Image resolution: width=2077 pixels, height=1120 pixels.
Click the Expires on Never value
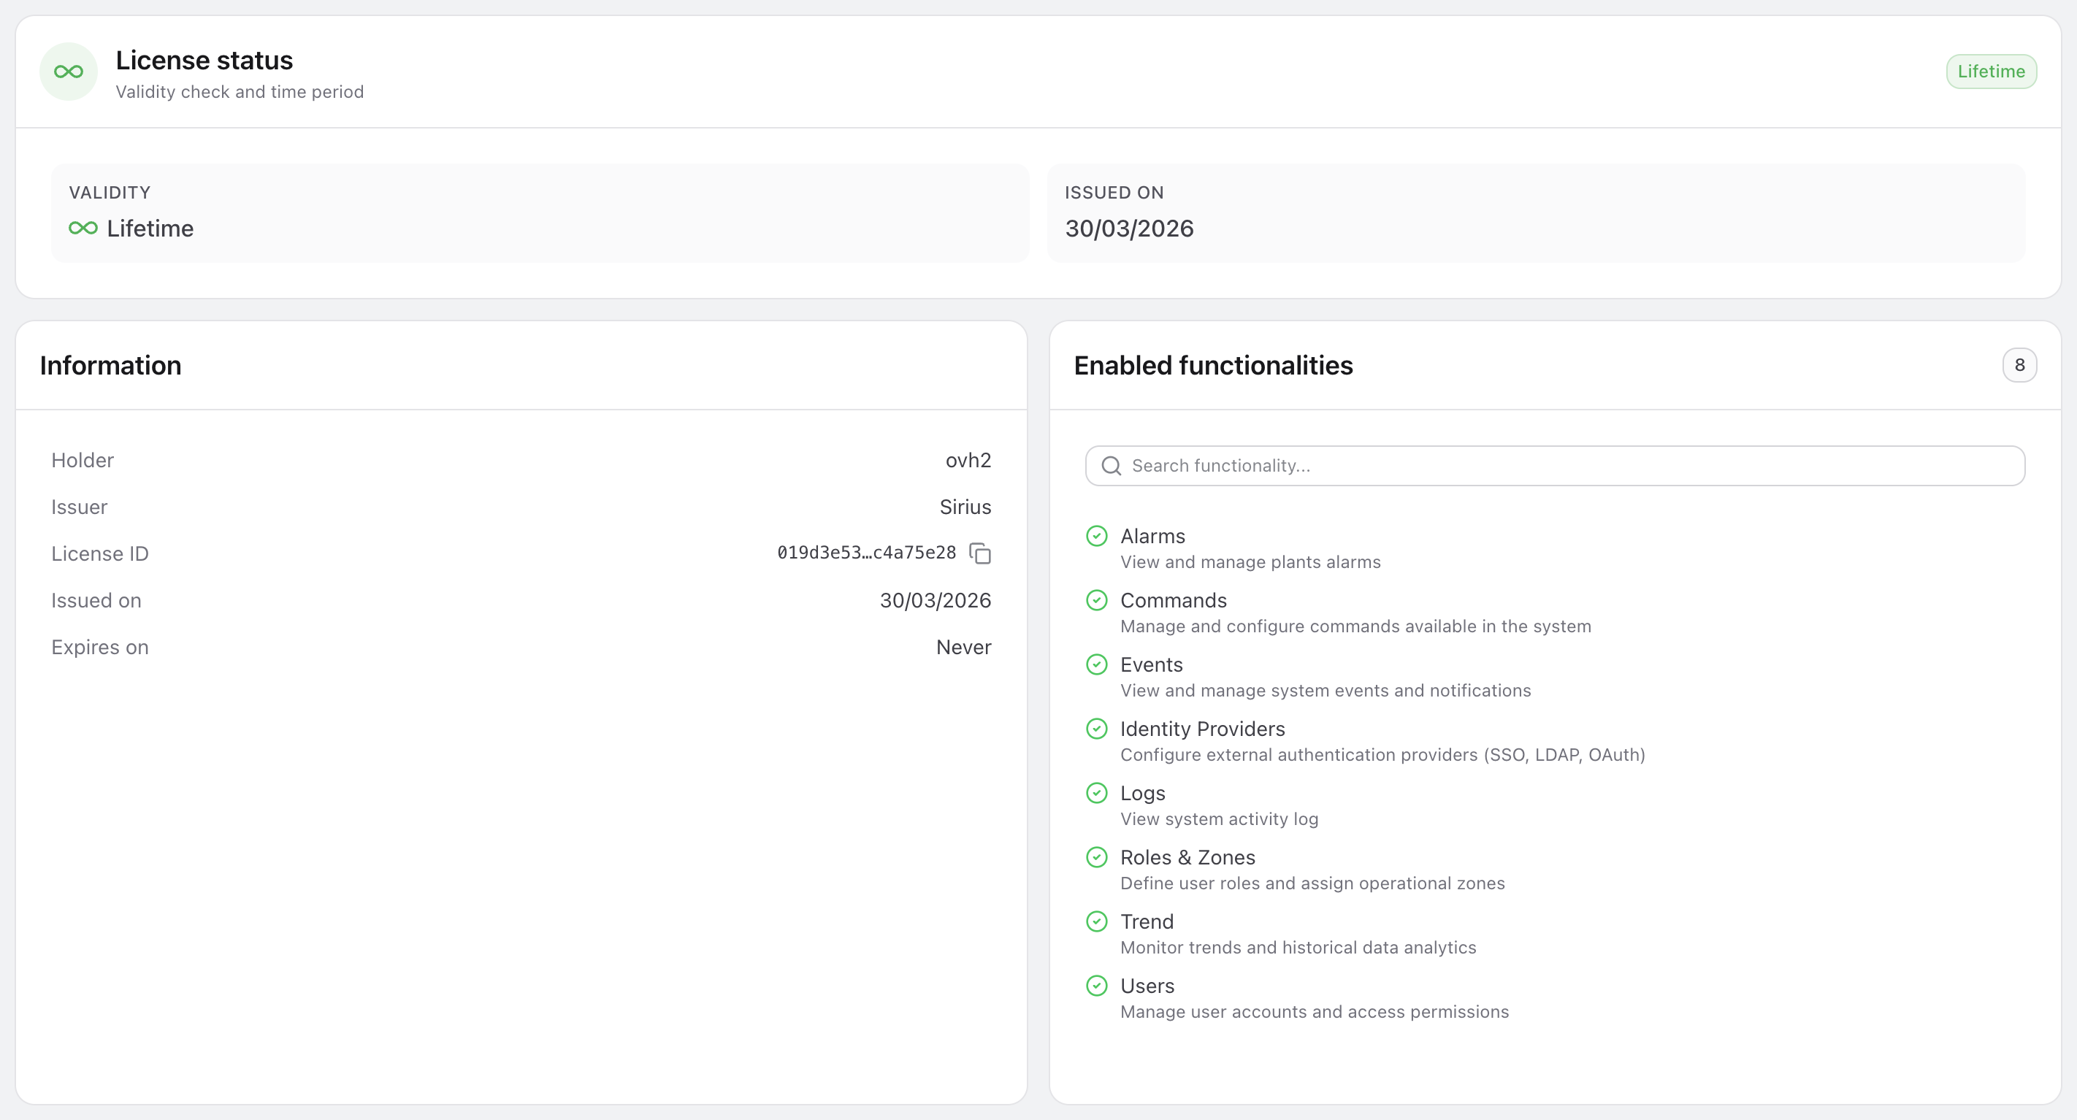pos(963,648)
